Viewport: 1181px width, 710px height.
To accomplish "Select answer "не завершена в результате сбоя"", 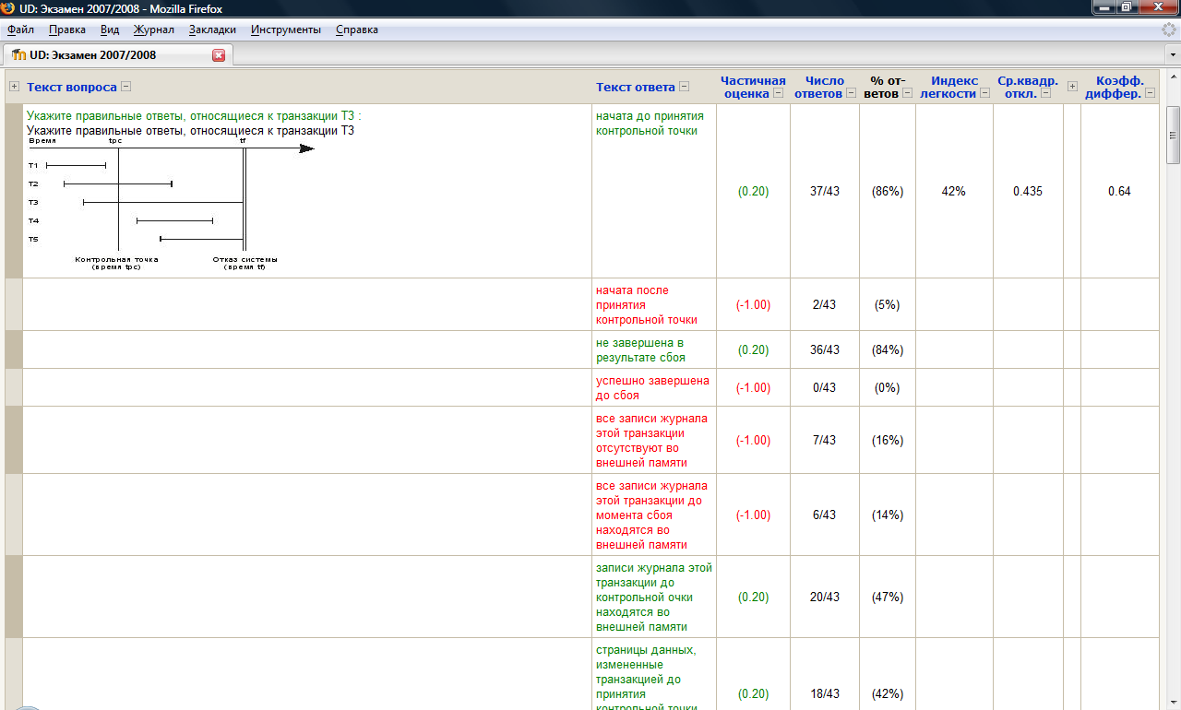I will [640, 350].
